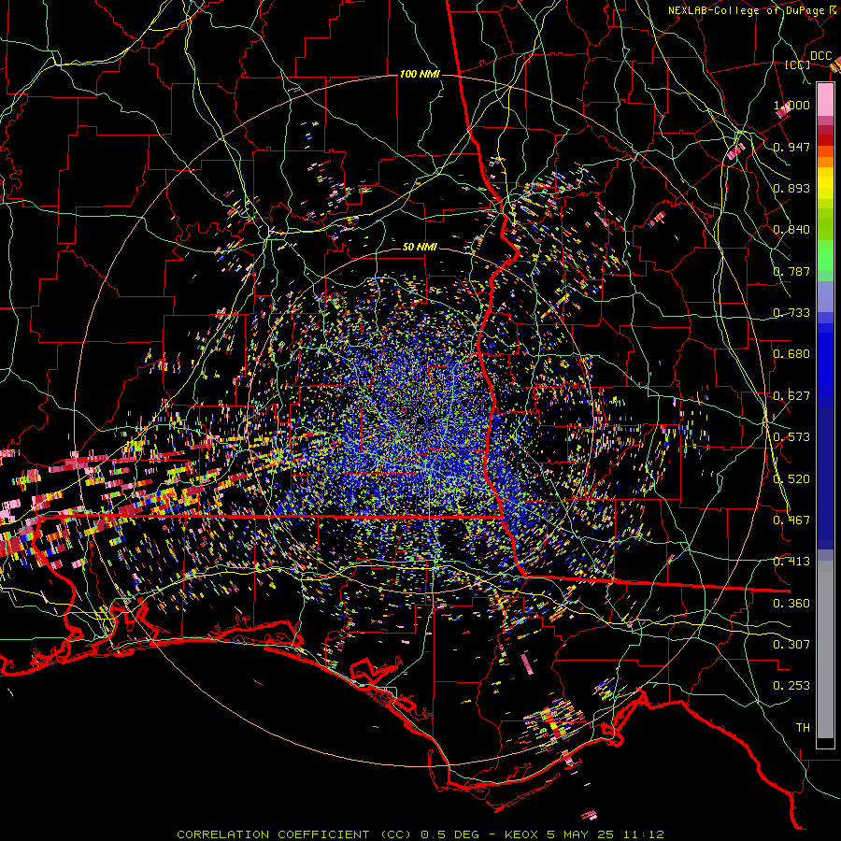Click the 0.947 scale value
This screenshot has height=841, width=841.
coord(791,147)
